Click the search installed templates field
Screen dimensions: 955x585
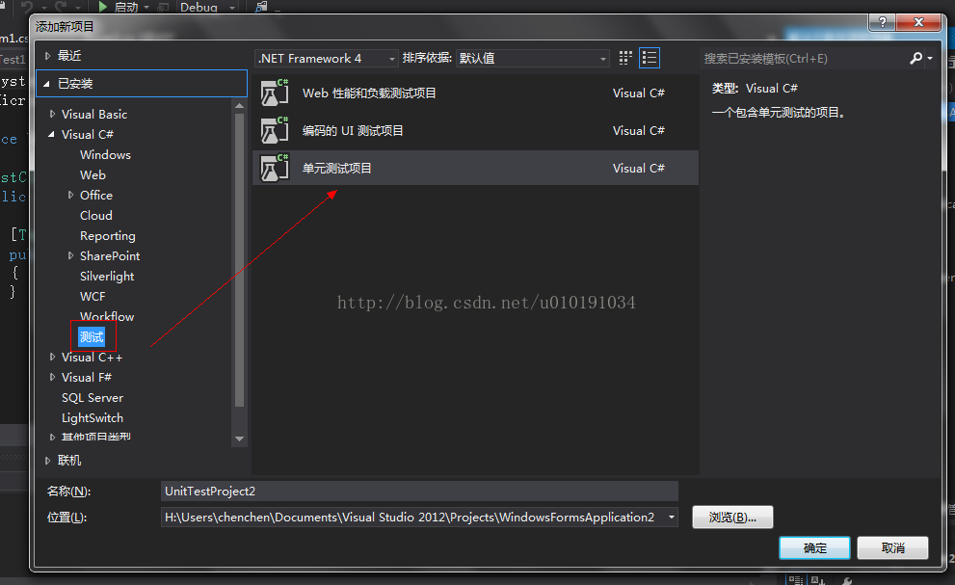click(x=804, y=59)
